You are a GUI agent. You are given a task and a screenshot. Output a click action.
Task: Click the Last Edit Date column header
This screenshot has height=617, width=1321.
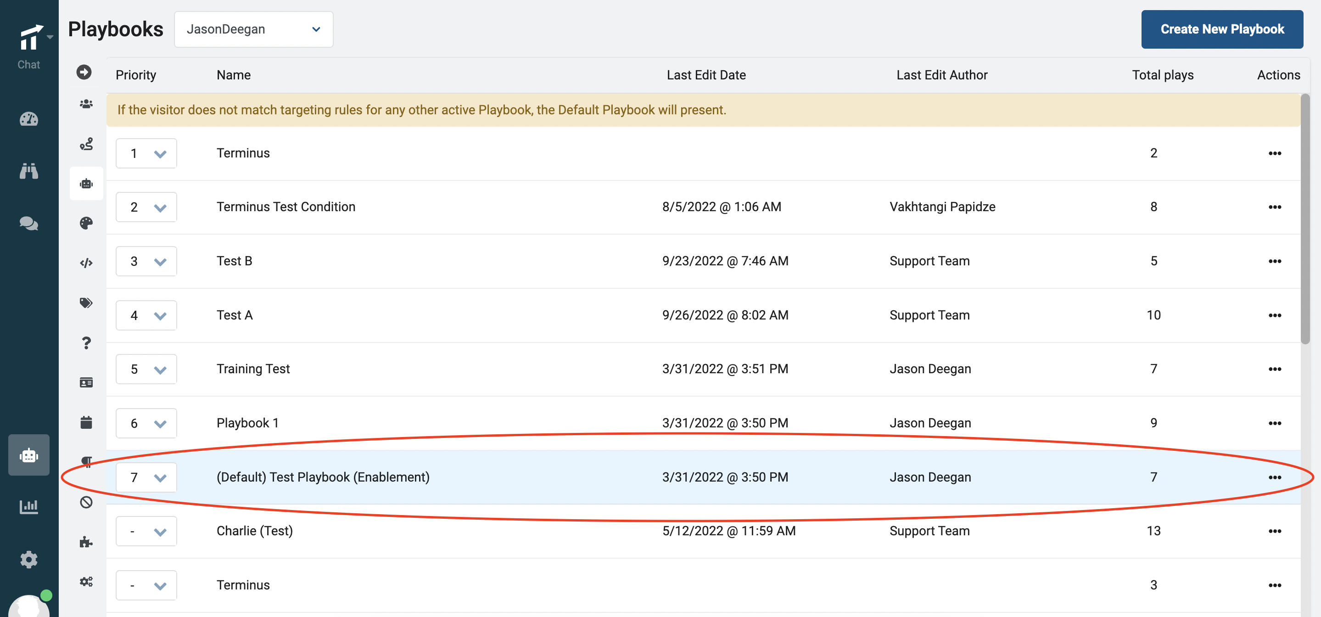706,75
